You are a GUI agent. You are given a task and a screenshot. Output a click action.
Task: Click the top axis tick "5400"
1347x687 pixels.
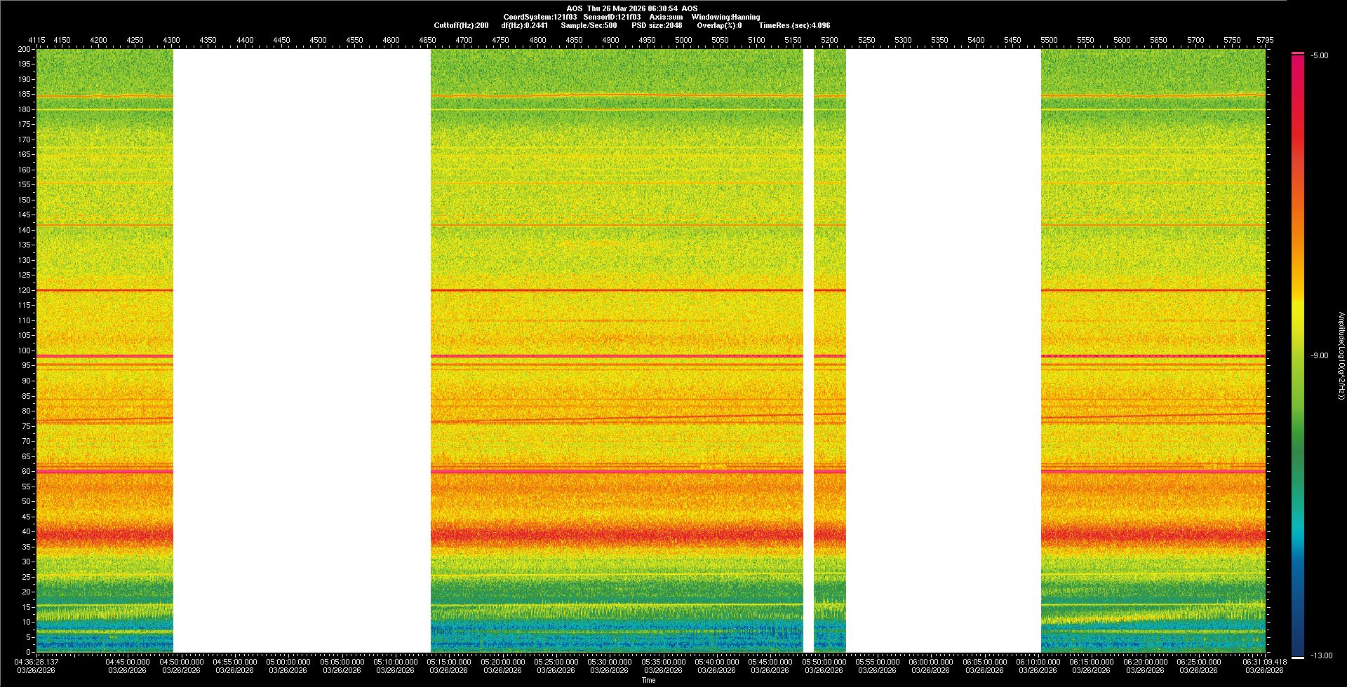pyautogui.click(x=976, y=40)
